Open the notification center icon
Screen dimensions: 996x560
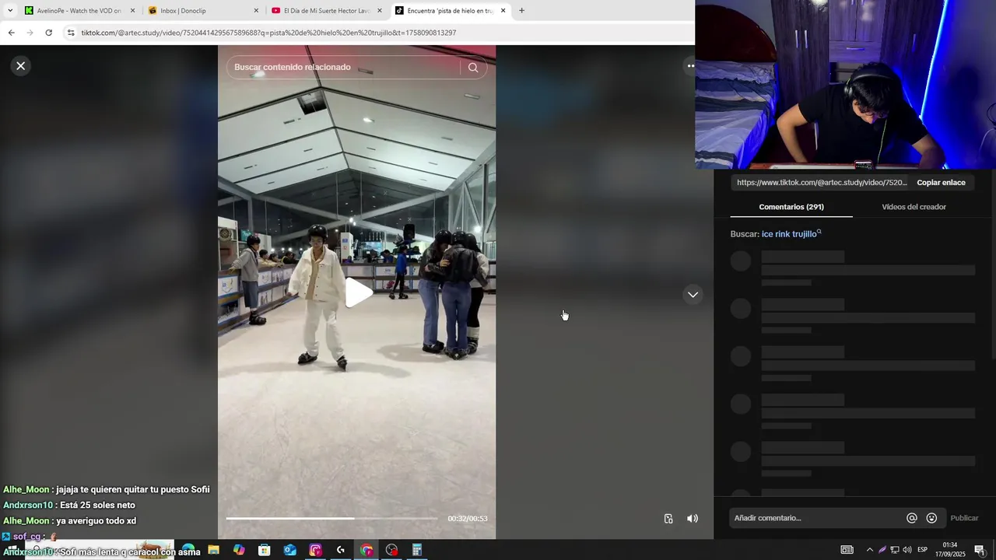tap(980, 550)
